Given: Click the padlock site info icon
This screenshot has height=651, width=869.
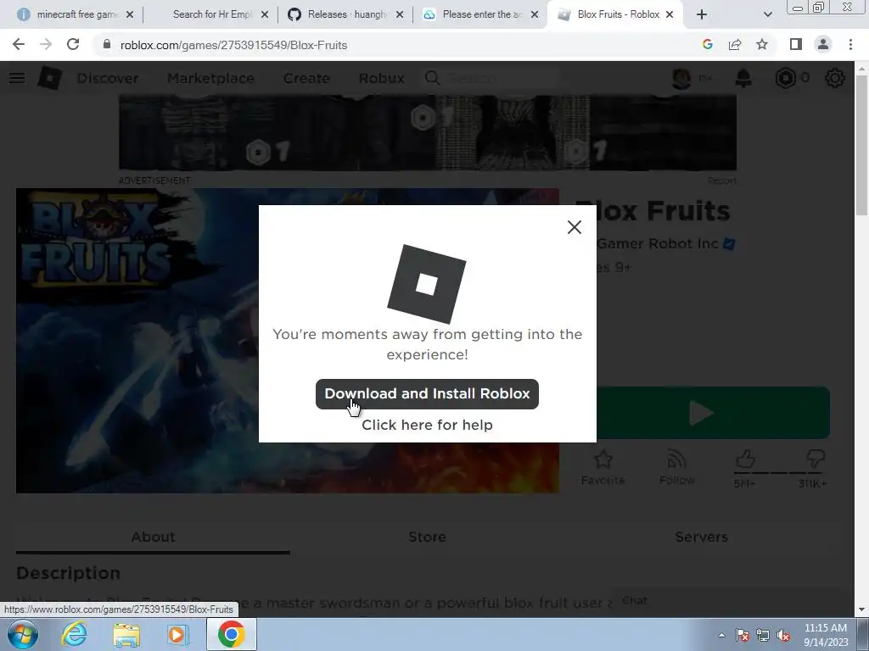Looking at the screenshot, I should [107, 45].
